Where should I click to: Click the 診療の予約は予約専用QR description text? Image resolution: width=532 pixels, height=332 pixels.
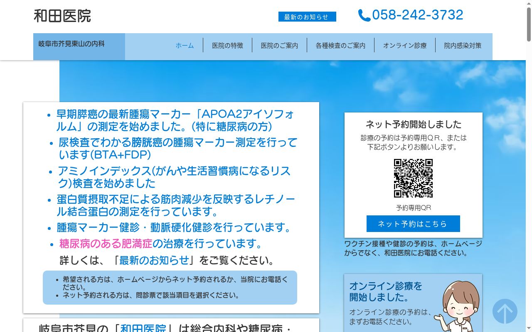pyautogui.click(x=414, y=142)
